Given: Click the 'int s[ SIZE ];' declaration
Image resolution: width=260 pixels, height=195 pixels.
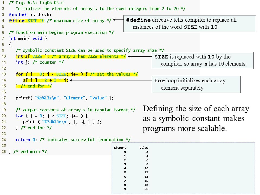Looking at the screenshot, I should tap(32, 56).
